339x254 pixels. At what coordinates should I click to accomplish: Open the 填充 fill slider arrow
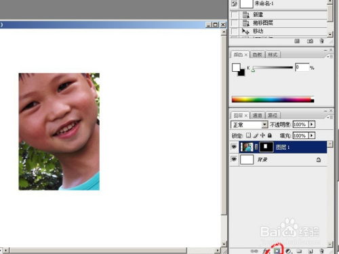click(x=312, y=135)
